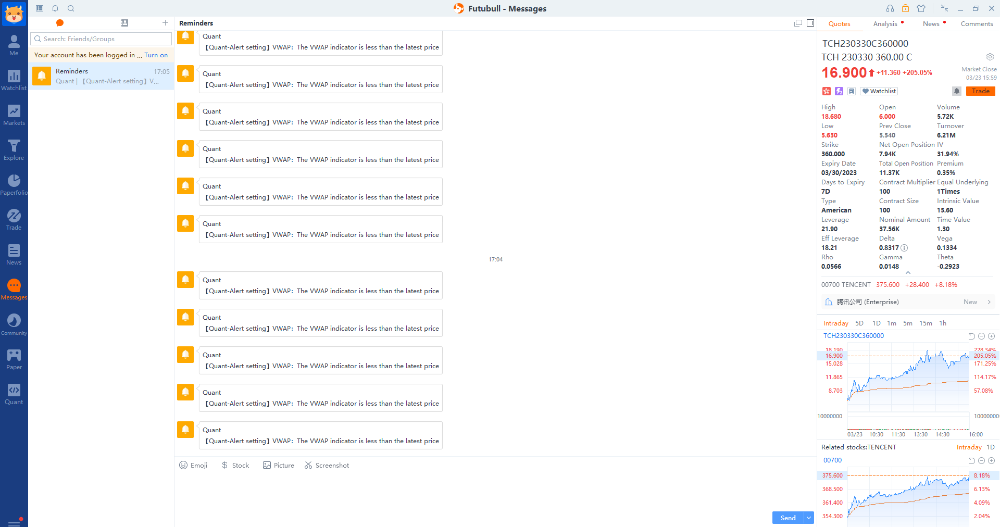Expand the Tencent Enterprise row arrow

coord(989,302)
